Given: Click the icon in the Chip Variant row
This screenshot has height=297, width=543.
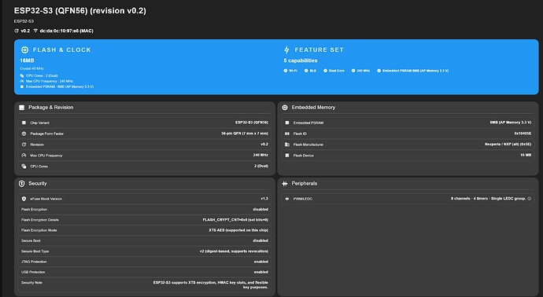Looking at the screenshot, I should pos(24,123).
